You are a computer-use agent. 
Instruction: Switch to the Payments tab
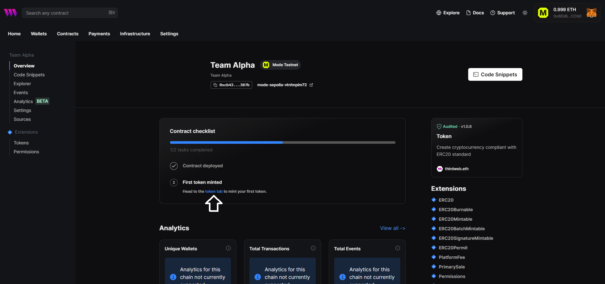click(x=99, y=34)
